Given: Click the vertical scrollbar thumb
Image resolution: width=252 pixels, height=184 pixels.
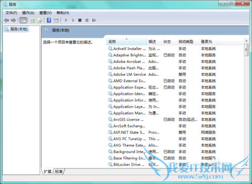Looking at the screenshot, I should pyautogui.click(x=246, y=50).
